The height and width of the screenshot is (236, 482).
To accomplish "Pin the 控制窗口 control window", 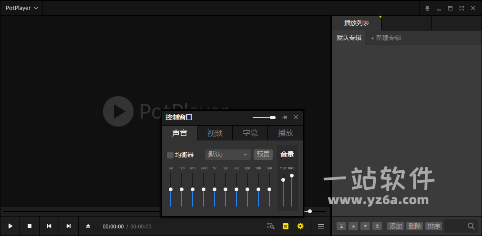I will [x=285, y=117].
